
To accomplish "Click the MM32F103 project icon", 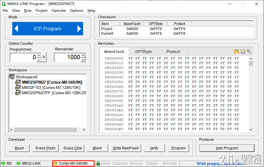I will tap(18, 87).
